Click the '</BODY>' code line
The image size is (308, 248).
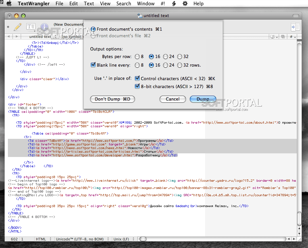(15, 228)
